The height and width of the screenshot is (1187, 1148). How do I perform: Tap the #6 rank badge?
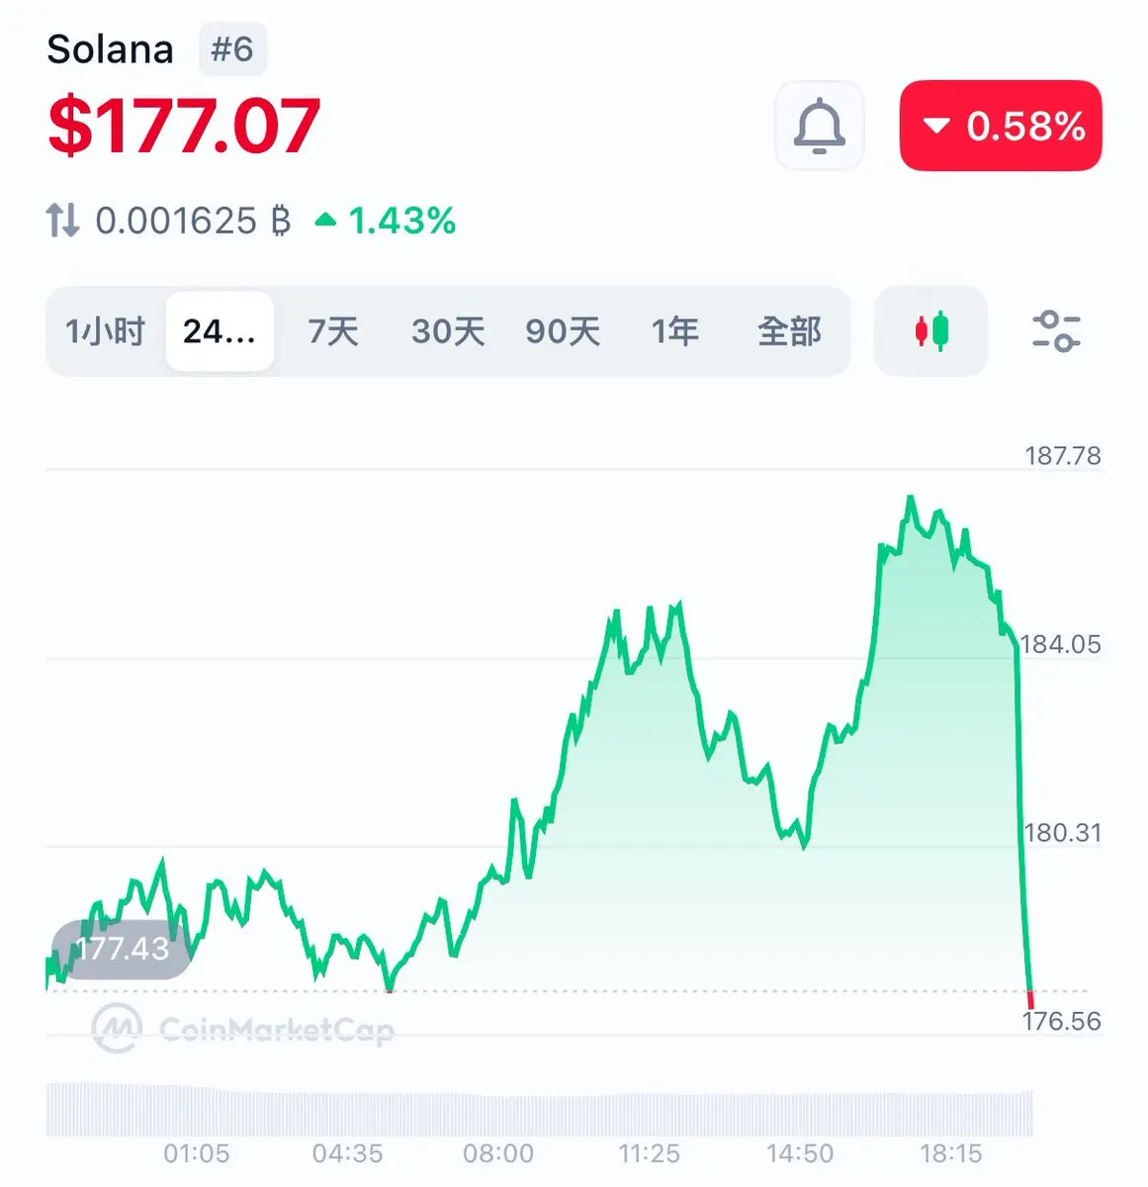[232, 49]
